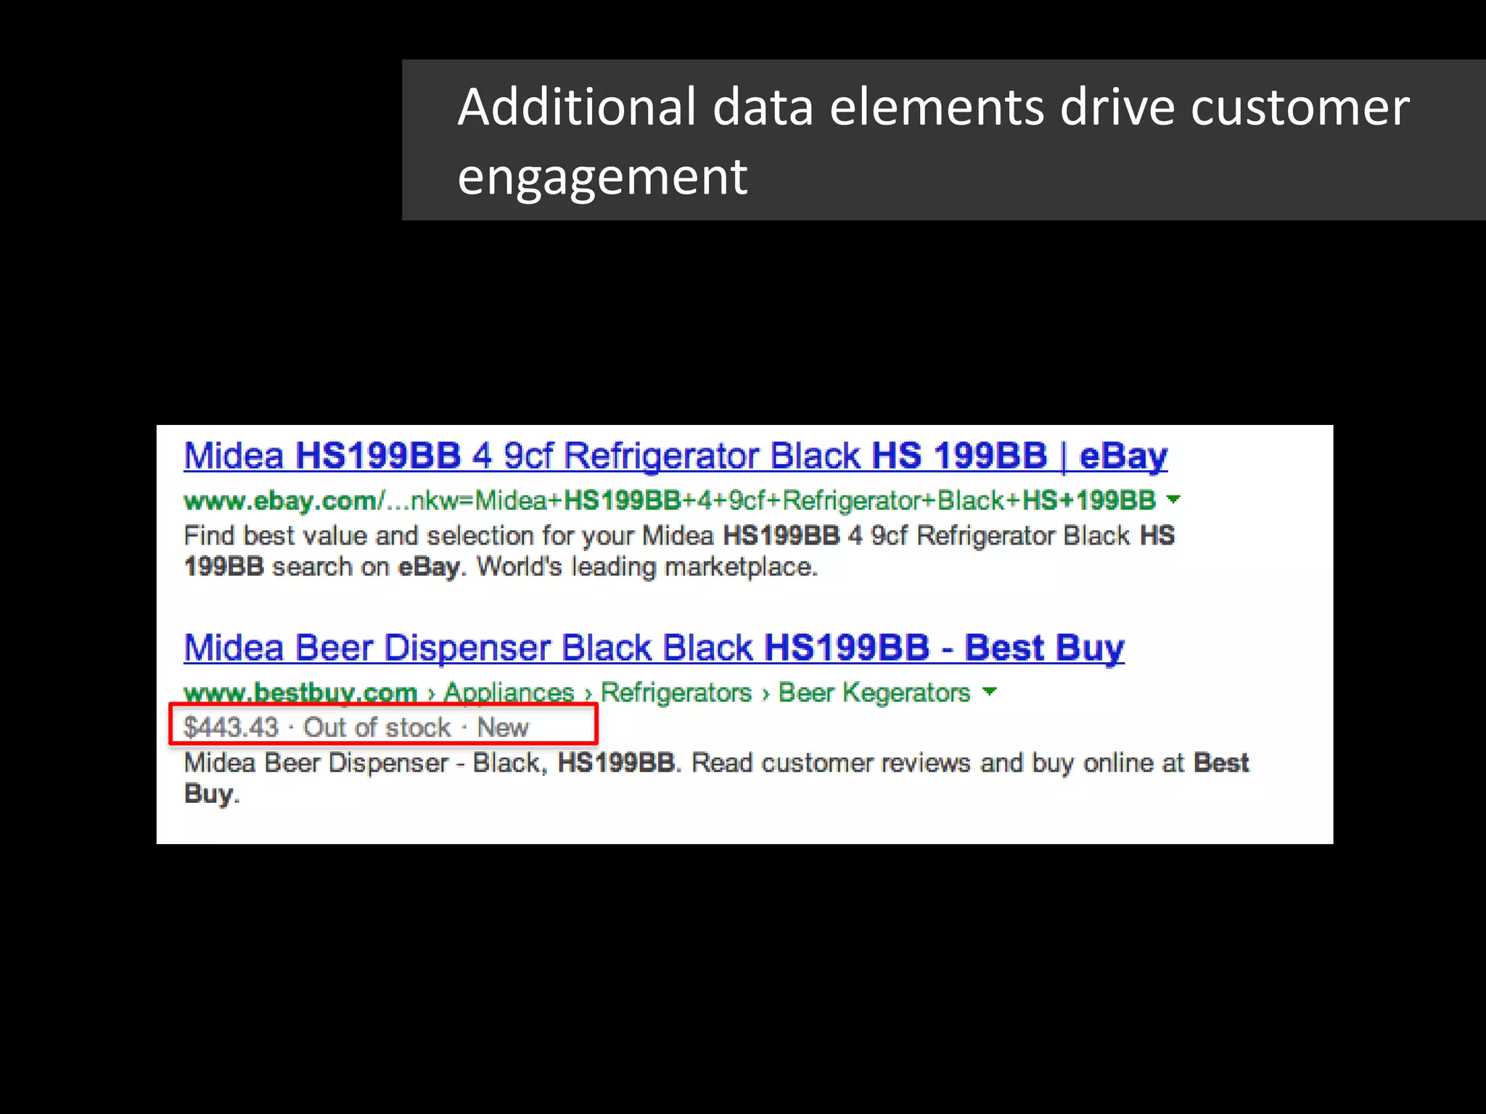
Task: Open the Midea Beer Dispenser Best Buy title
Action: click(x=654, y=648)
